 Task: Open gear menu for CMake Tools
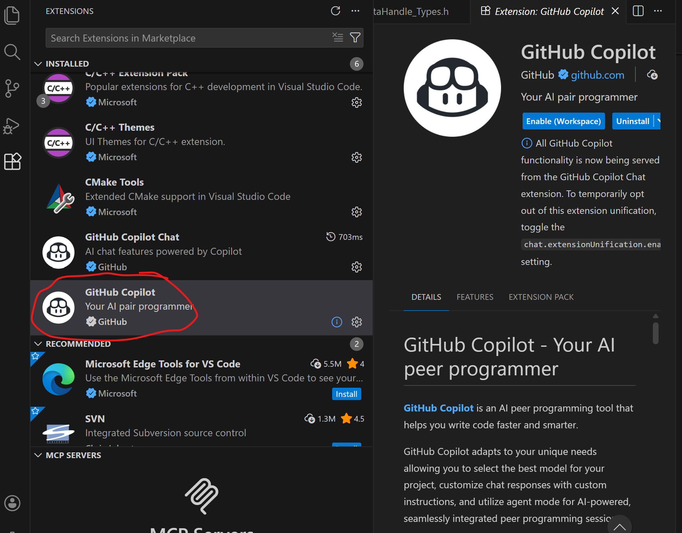[357, 212]
